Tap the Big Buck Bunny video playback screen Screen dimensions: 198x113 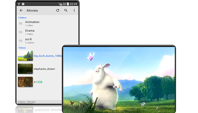coord(119,79)
